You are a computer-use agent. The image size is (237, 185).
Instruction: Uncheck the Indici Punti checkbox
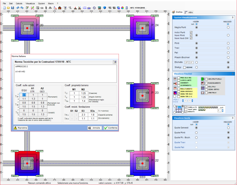click(x=191, y=32)
